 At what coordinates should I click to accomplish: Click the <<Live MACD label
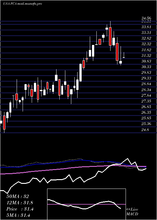point(132,212)
